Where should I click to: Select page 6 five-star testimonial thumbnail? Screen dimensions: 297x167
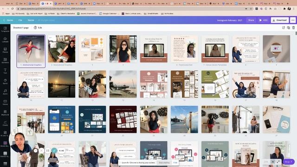pyautogui.click(x=184, y=49)
